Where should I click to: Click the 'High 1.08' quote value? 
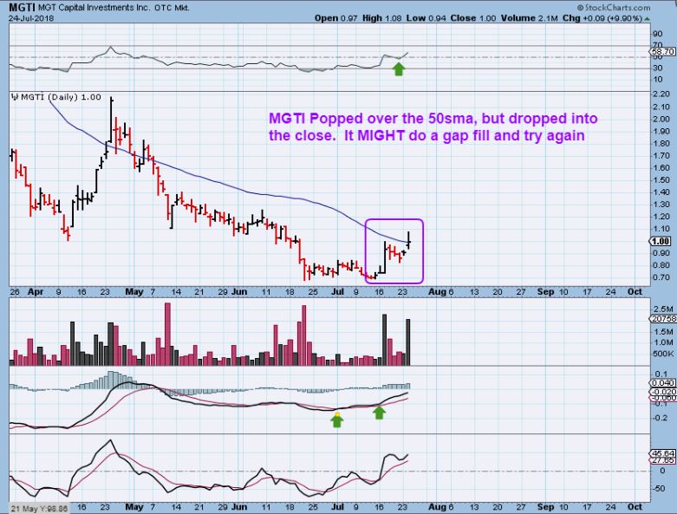coord(381,18)
